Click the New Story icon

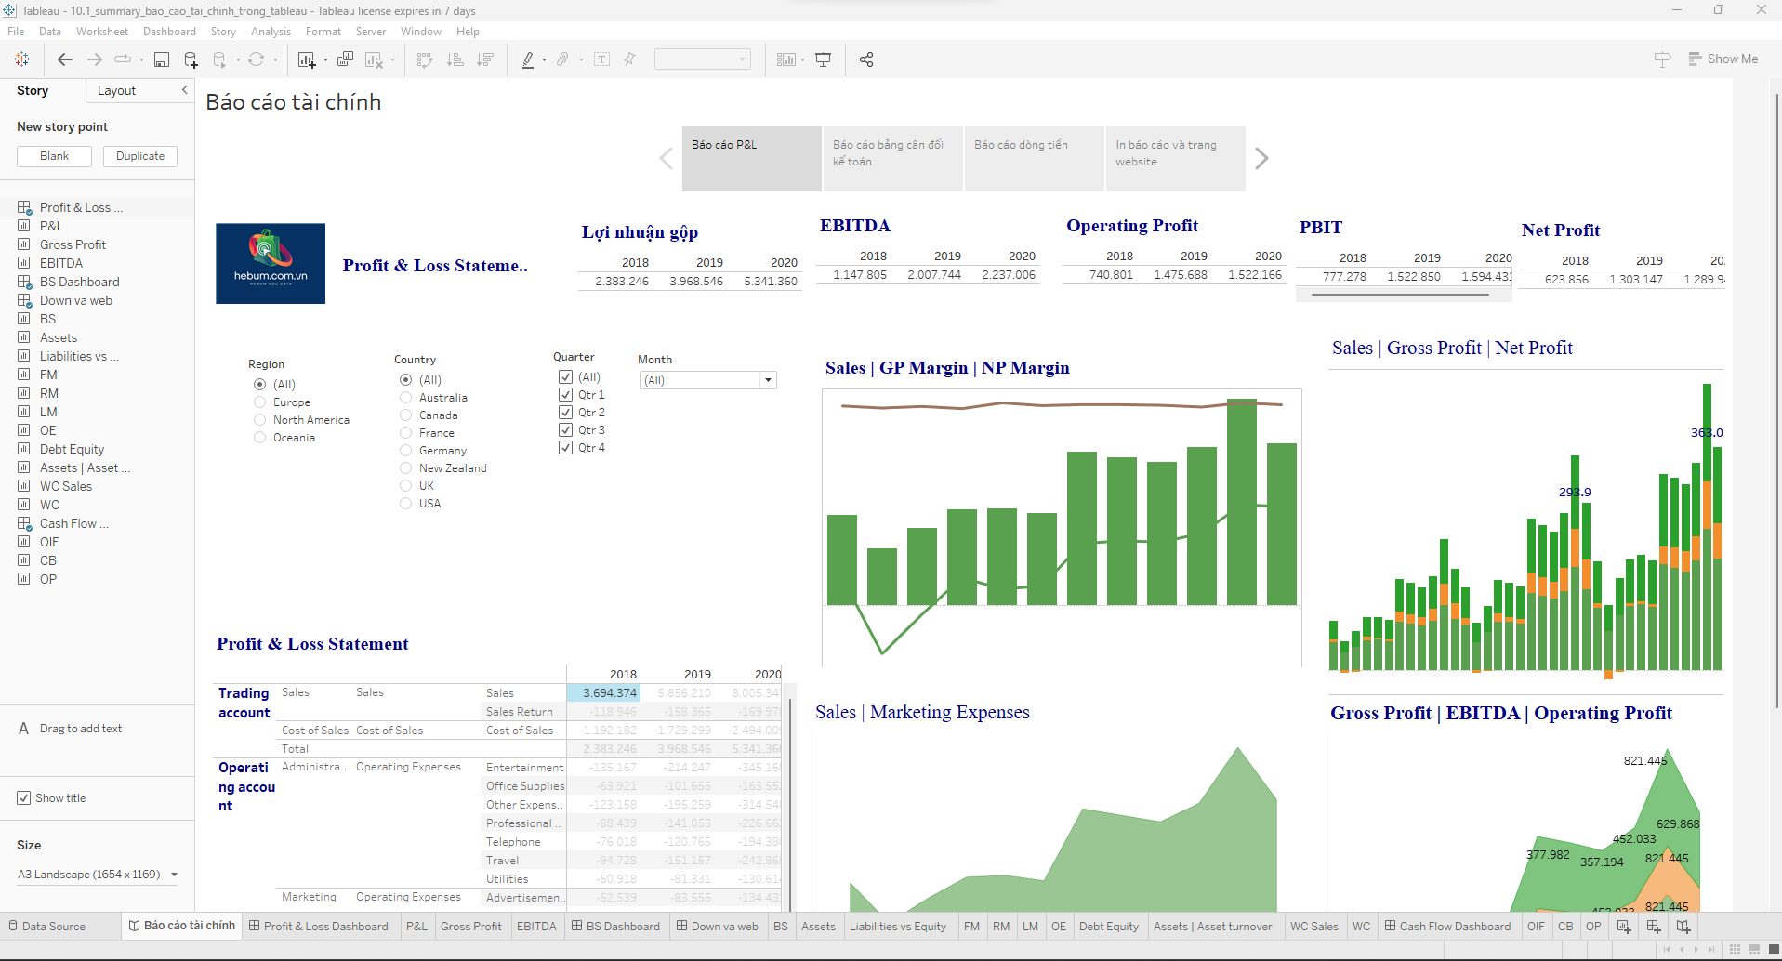click(1683, 927)
